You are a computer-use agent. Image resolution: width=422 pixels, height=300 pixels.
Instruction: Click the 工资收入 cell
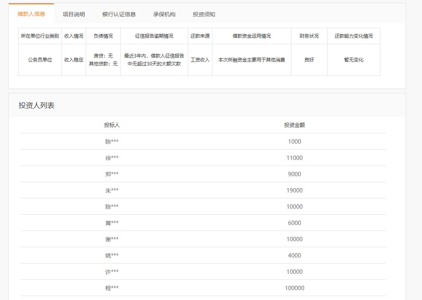[x=200, y=59]
